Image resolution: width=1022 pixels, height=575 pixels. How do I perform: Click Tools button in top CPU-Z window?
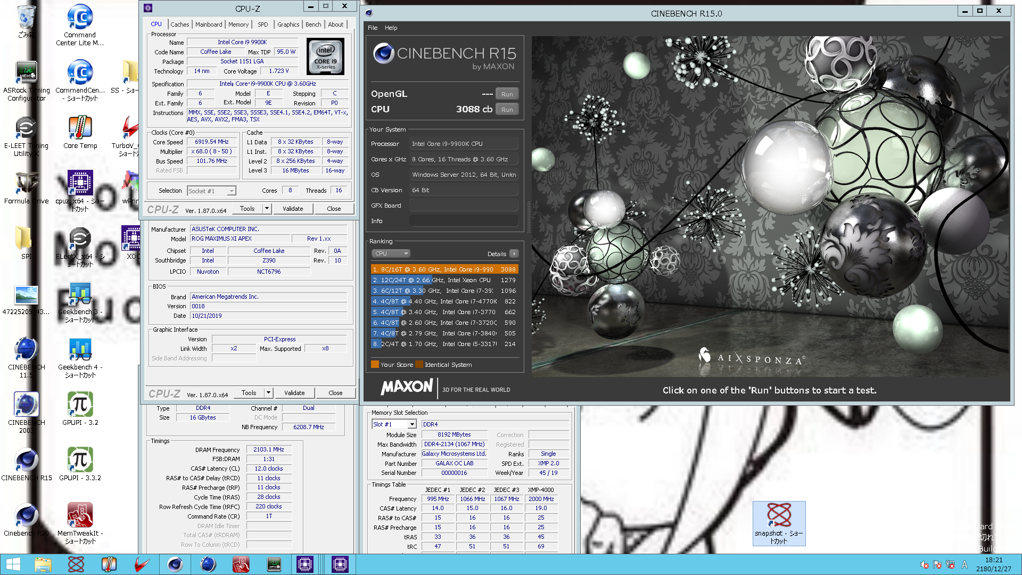248,209
